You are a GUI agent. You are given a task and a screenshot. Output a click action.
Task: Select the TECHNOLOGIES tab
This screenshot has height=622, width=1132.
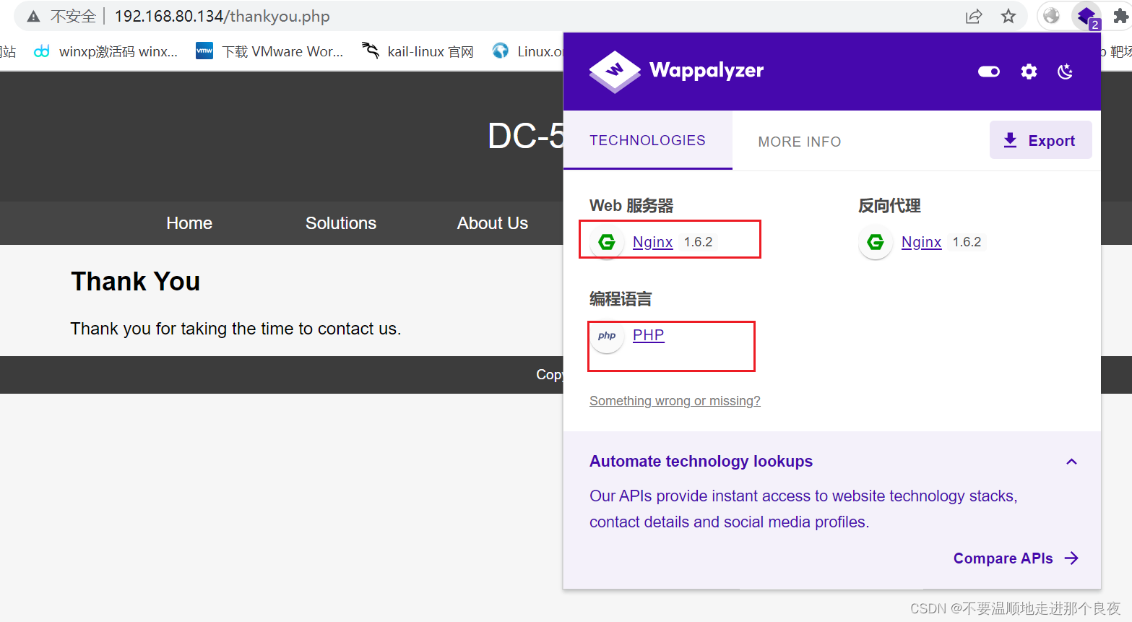click(x=647, y=140)
